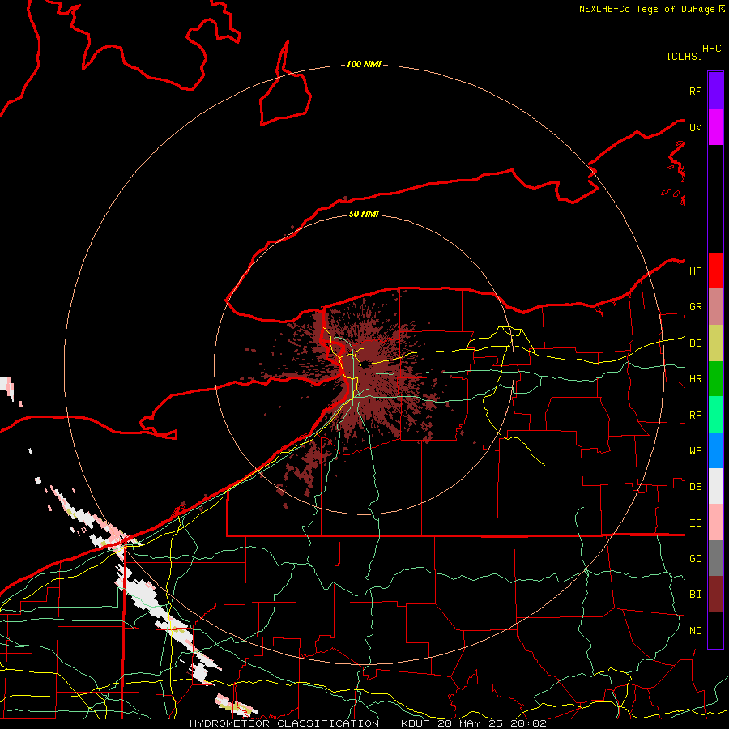The height and width of the screenshot is (729, 729).
Task: Click the brown BI biological swatch
Action: click(x=715, y=595)
